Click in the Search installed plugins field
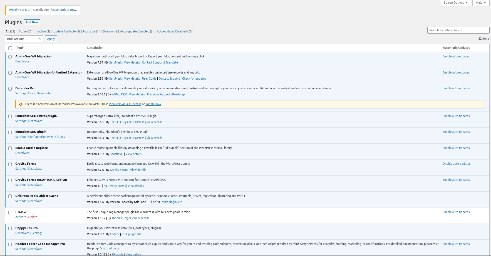 coord(458,30)
